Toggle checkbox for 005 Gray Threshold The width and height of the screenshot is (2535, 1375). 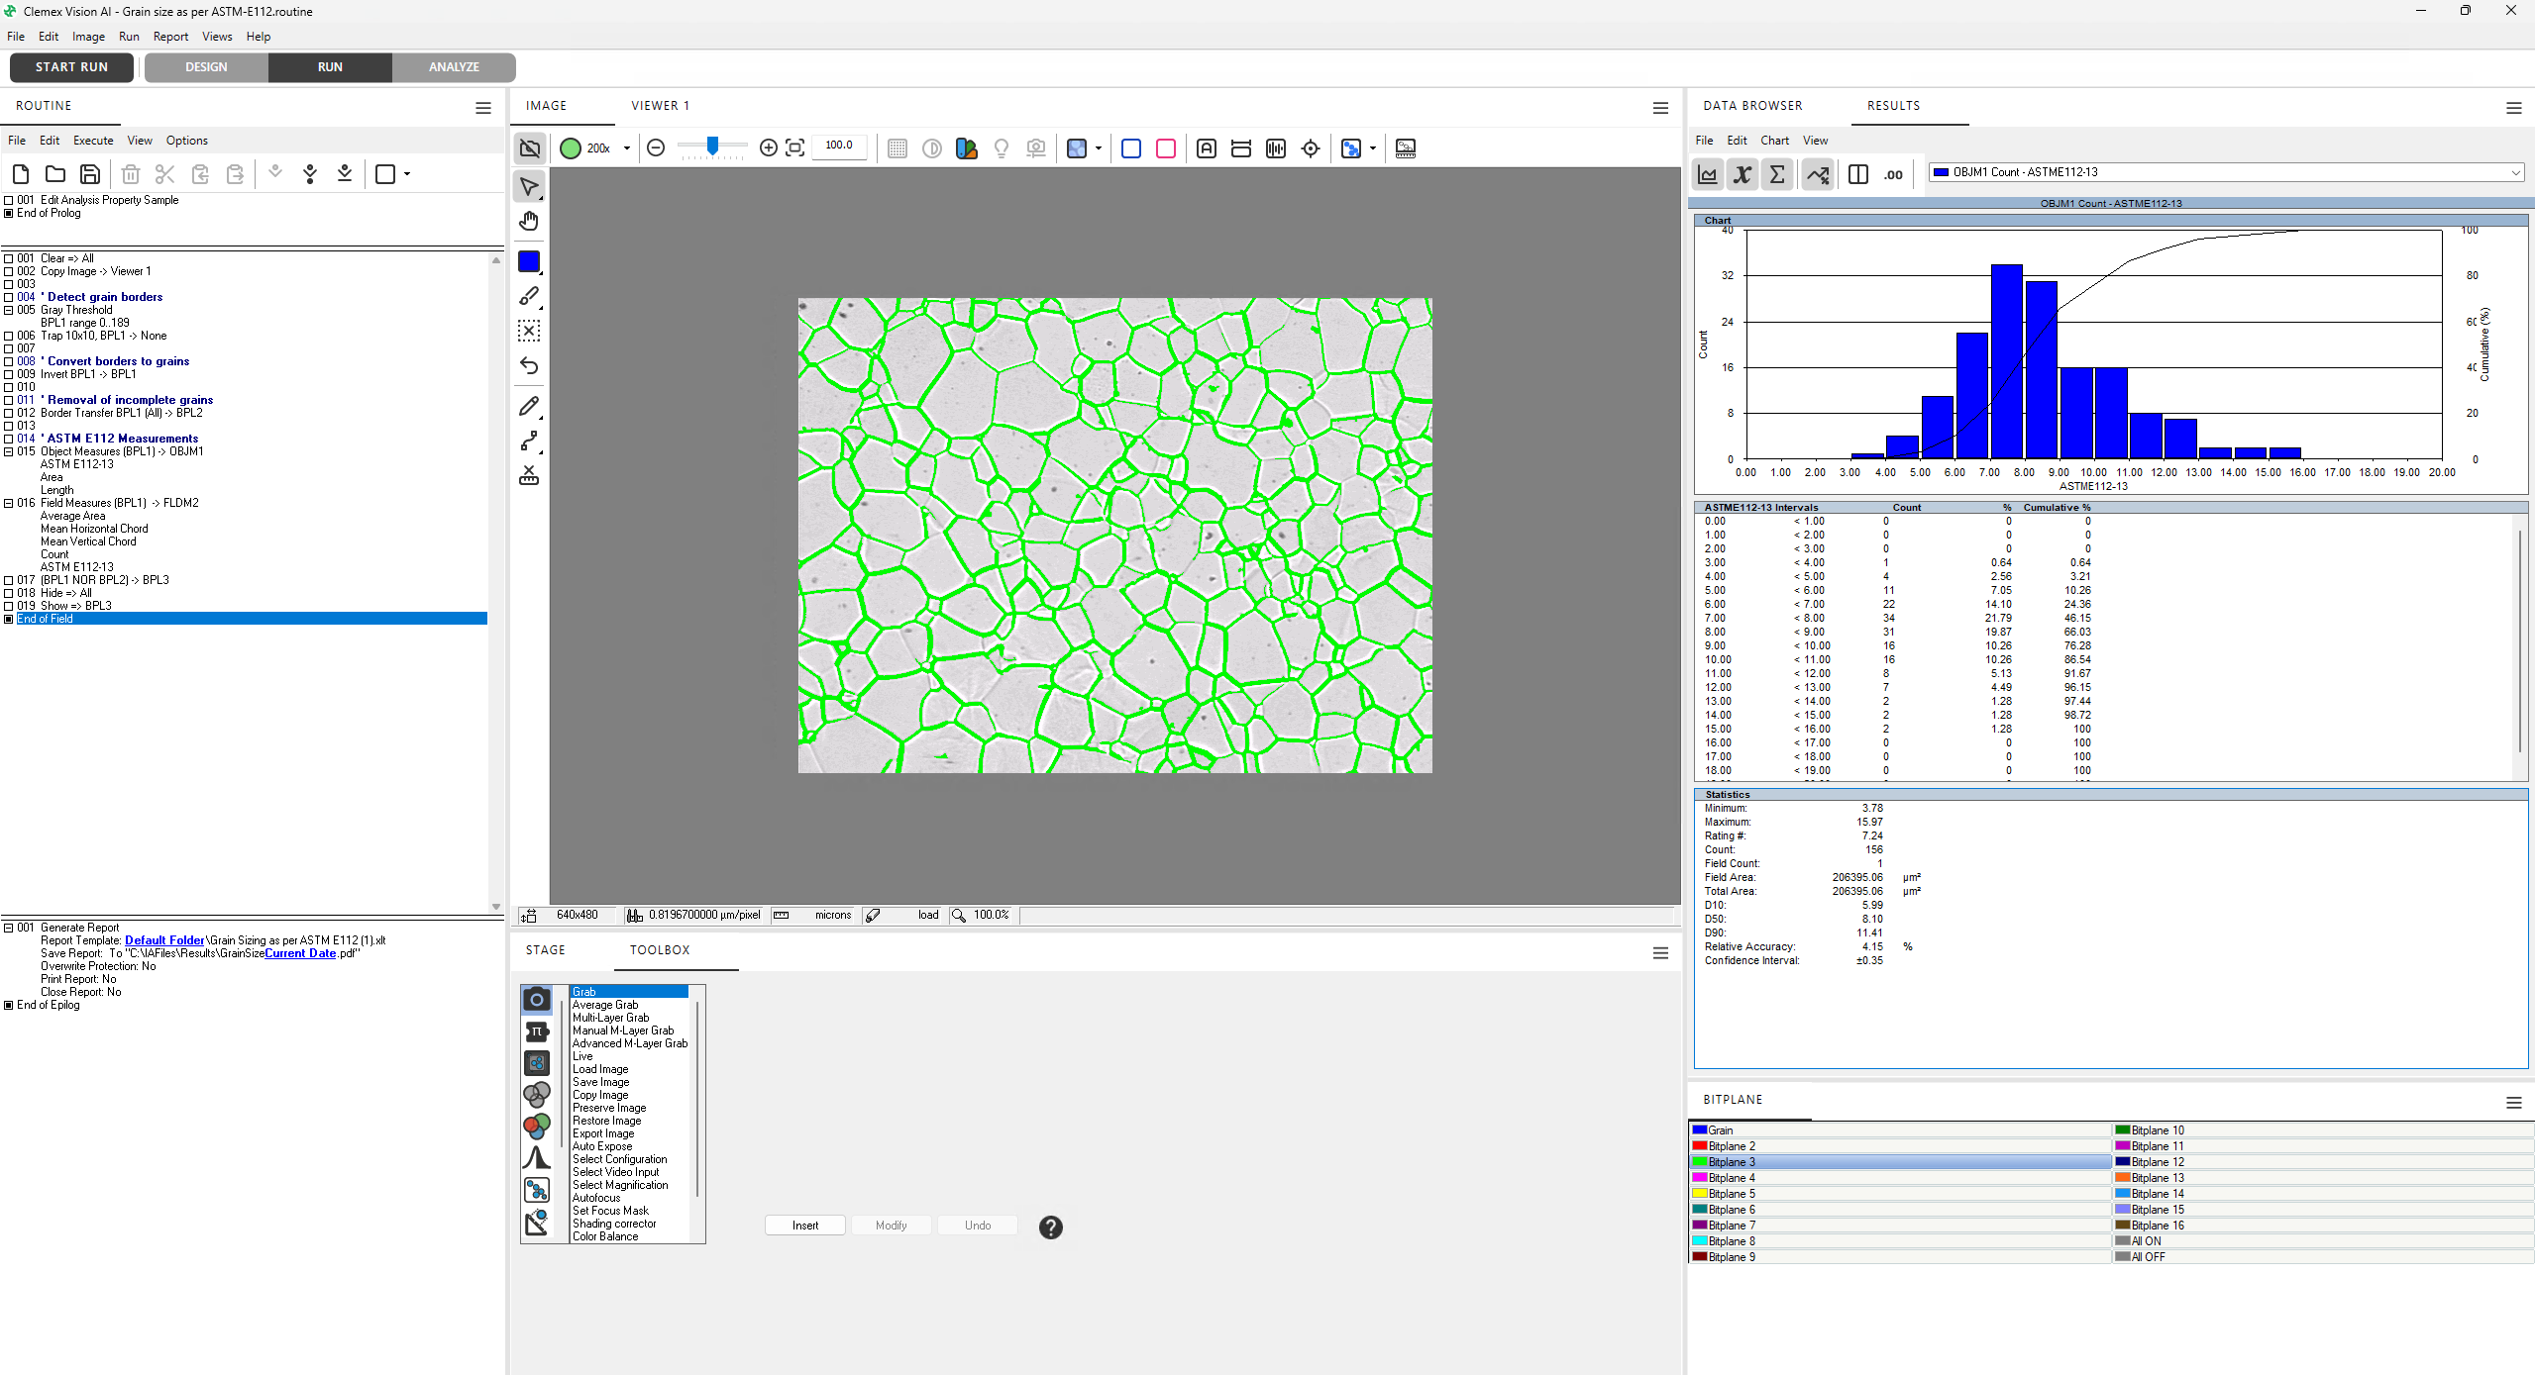(x=9, y=310)
